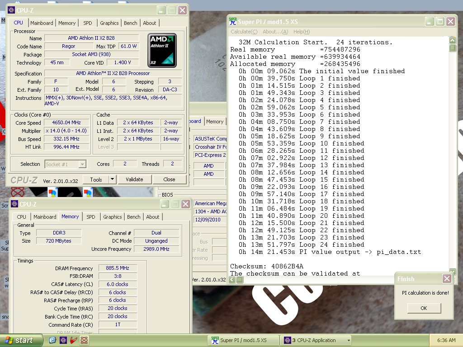The image size is (463, 347).
Task: Select Bench tab in Memory CPU-Z window
Action: pos(134,217)
